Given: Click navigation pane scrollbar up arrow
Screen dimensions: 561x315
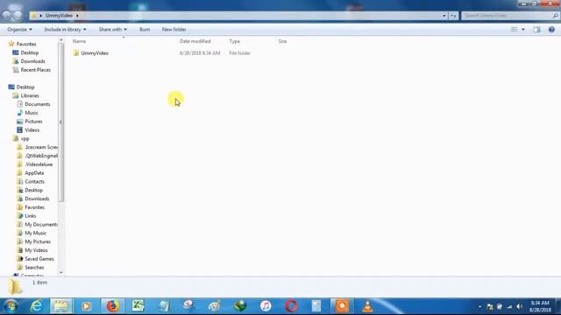Looking at the screenshot, I should (x=60, y=40).
